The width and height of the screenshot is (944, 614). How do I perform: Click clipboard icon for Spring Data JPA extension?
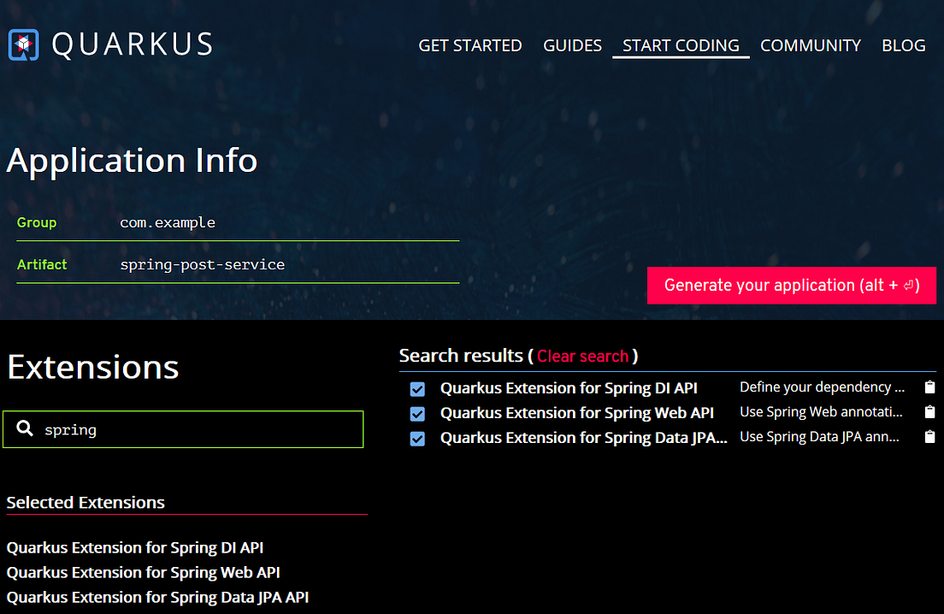click(929, 436)
